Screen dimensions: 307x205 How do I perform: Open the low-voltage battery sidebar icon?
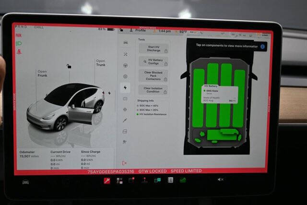click(125, 98)
